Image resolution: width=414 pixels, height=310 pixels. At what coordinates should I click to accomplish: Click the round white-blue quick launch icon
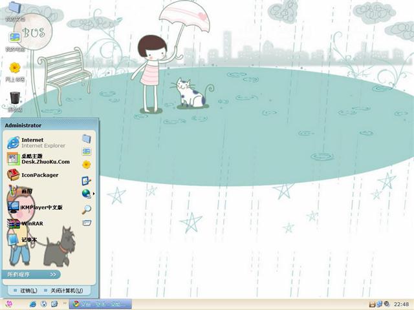[x=43, y=304]
